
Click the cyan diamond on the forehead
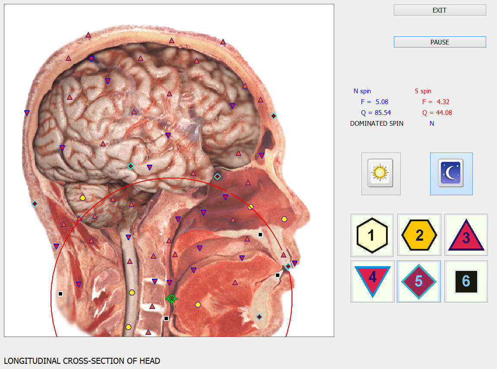pos(273,116)
